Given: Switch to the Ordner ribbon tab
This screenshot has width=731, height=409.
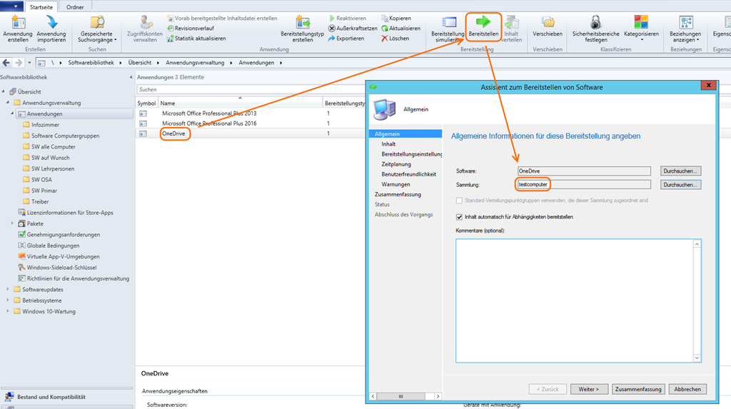Looking at the screenshot, I should pos(75,6).
